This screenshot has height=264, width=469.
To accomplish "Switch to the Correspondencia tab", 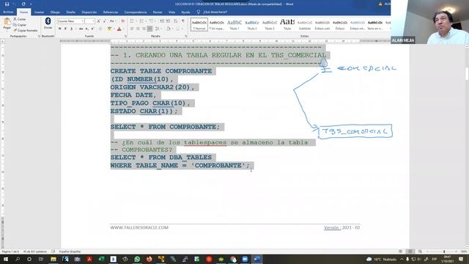I will pos(135,12).
